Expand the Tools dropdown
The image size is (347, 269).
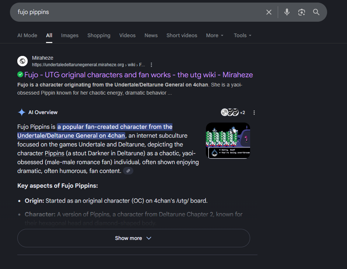pos(242,35)
